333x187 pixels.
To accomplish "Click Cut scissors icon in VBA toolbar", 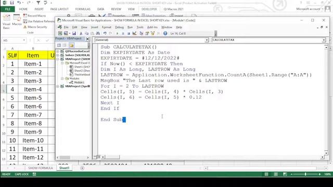I will coord(81,33).
